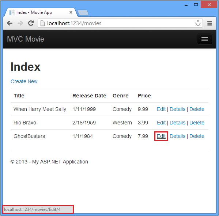Screen dimensions: 219x216
Task: Open a new browser tab
Action: tap(83, 12)
